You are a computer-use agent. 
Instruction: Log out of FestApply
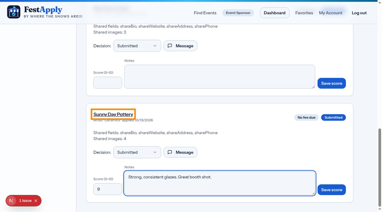pos(359,13)
